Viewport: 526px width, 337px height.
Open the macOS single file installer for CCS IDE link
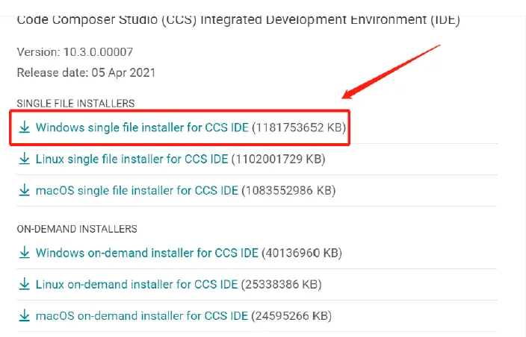point(137,190)
